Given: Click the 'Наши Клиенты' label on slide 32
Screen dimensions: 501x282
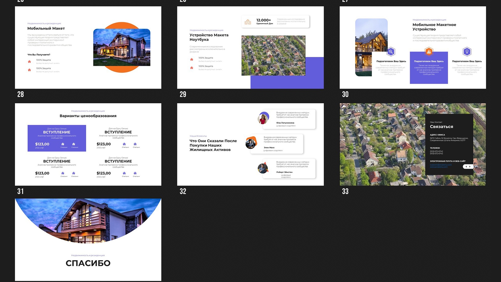Looking at the screenshot, I should tap(198, 136).
